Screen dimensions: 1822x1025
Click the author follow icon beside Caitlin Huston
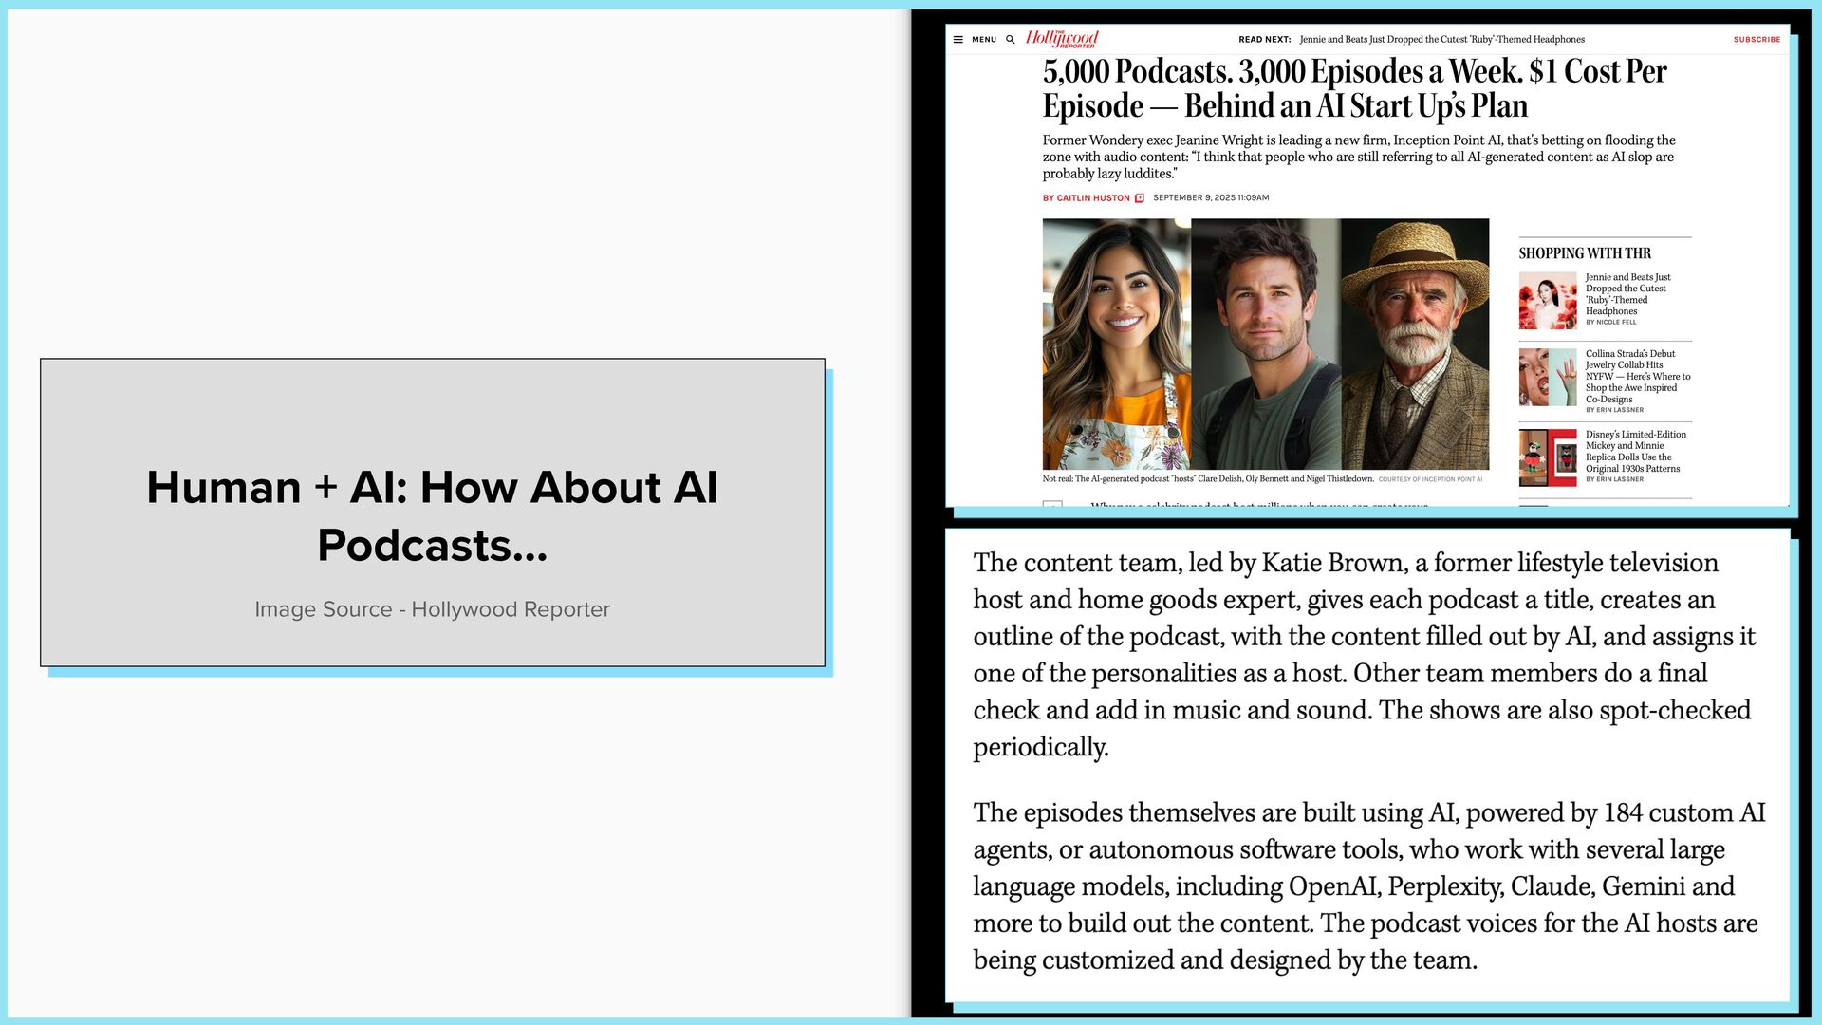pos(1140,198)
